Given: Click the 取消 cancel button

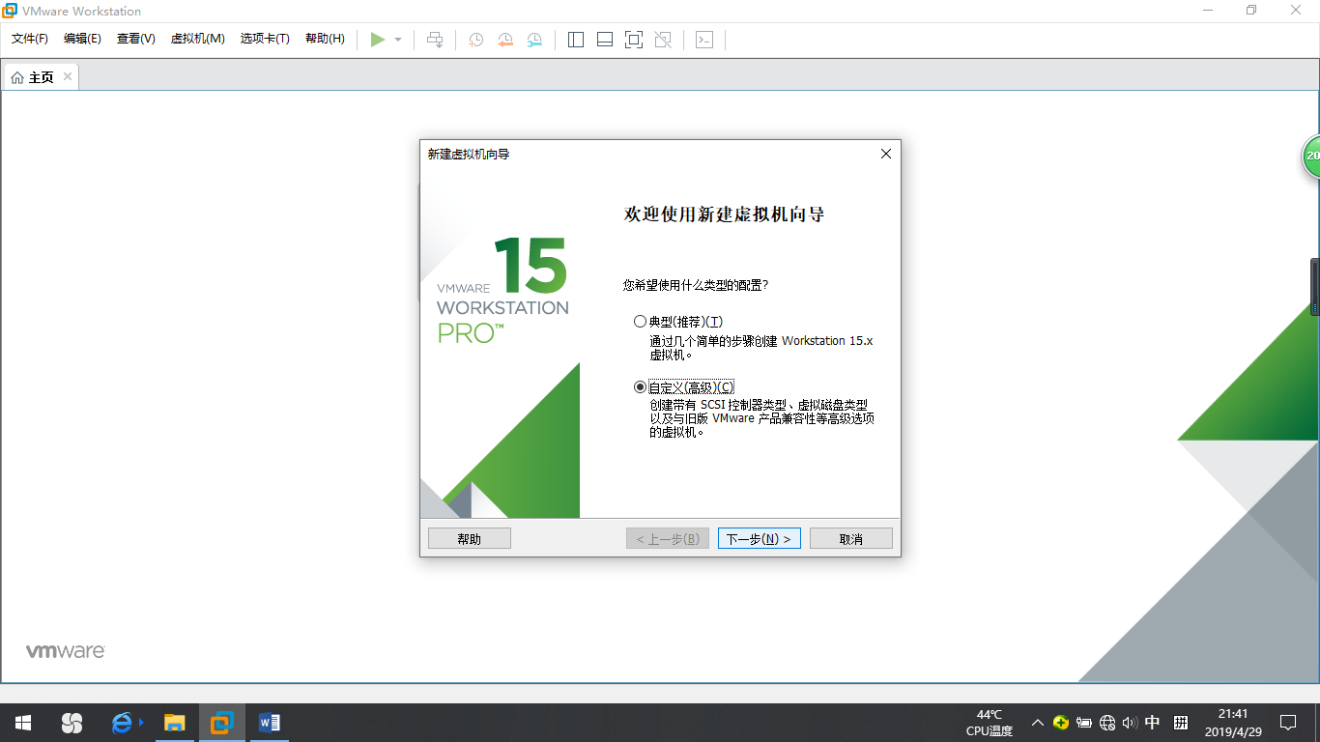Looking at the screenshot, I should click(851, 539).
